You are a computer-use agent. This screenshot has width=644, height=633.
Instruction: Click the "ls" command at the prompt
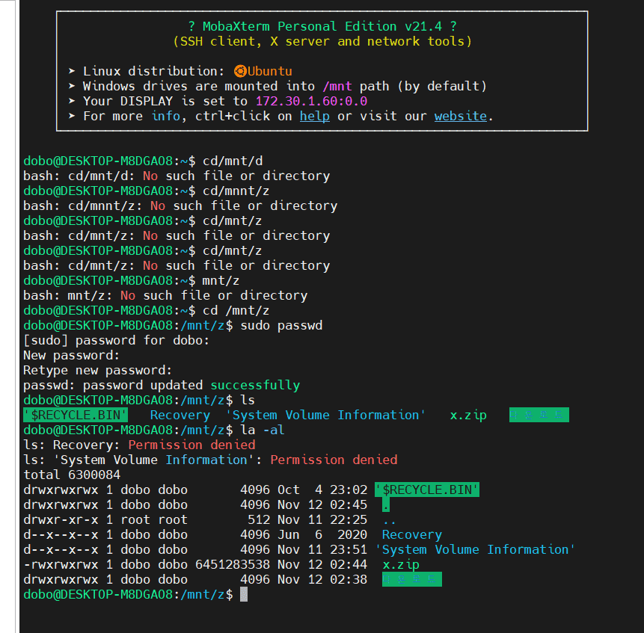(x=248, y=401)
